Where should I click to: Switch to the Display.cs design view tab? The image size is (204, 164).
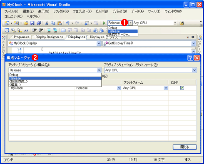click(x=104, y=37)
